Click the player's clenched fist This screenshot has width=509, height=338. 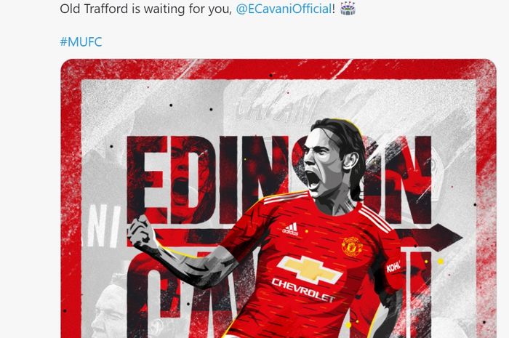click(141, 232)
